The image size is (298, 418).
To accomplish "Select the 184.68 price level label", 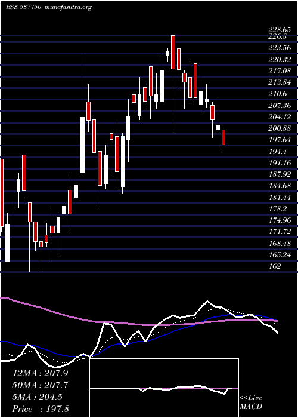I will point(280,186).
